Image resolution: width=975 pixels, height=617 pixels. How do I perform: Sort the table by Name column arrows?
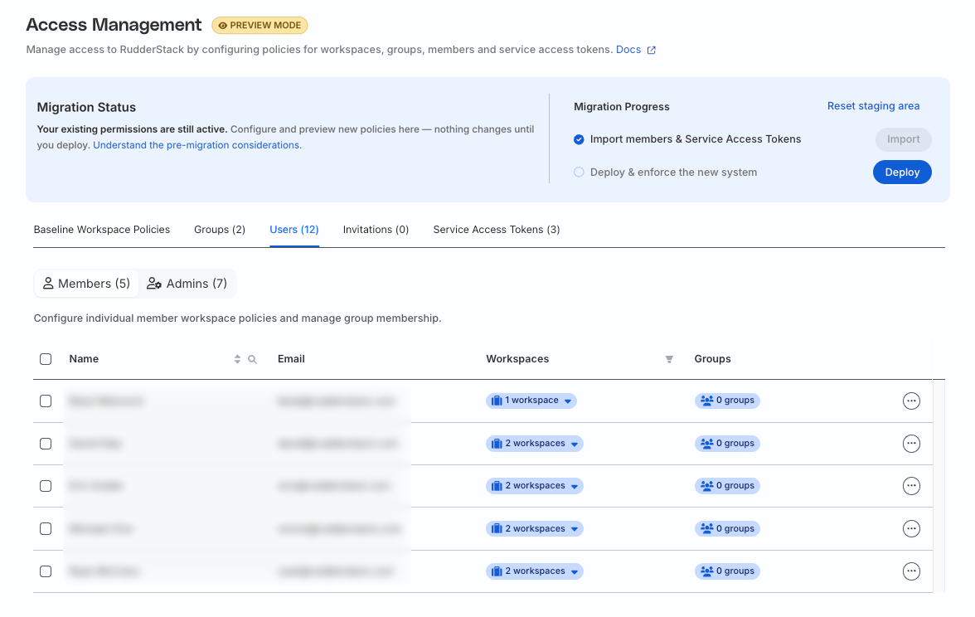237,359
